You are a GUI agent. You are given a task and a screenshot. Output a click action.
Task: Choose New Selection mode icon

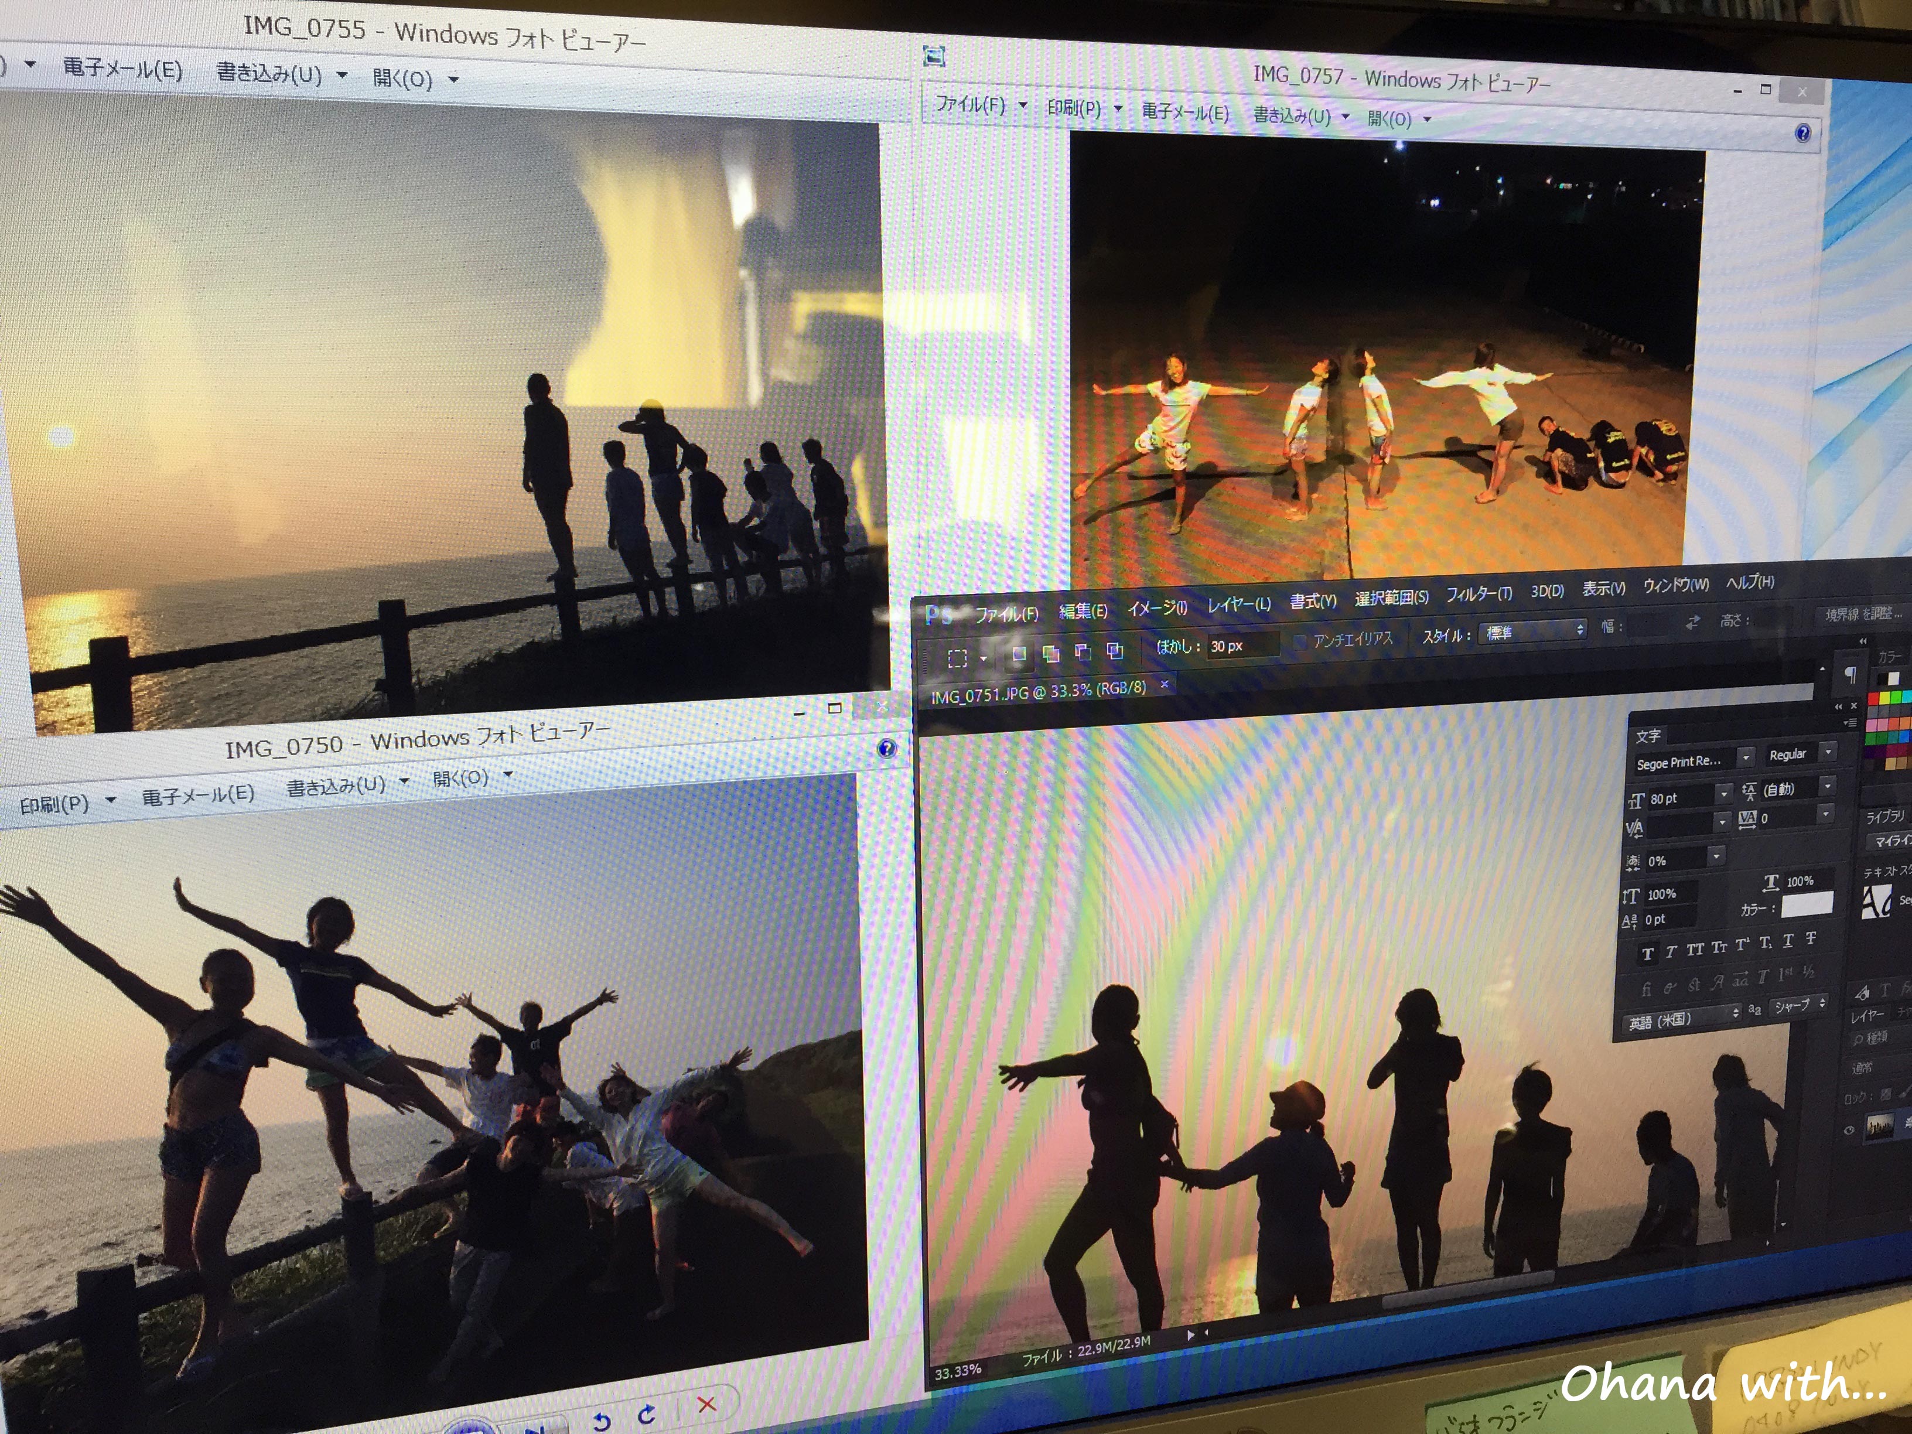coord(1019,654)
